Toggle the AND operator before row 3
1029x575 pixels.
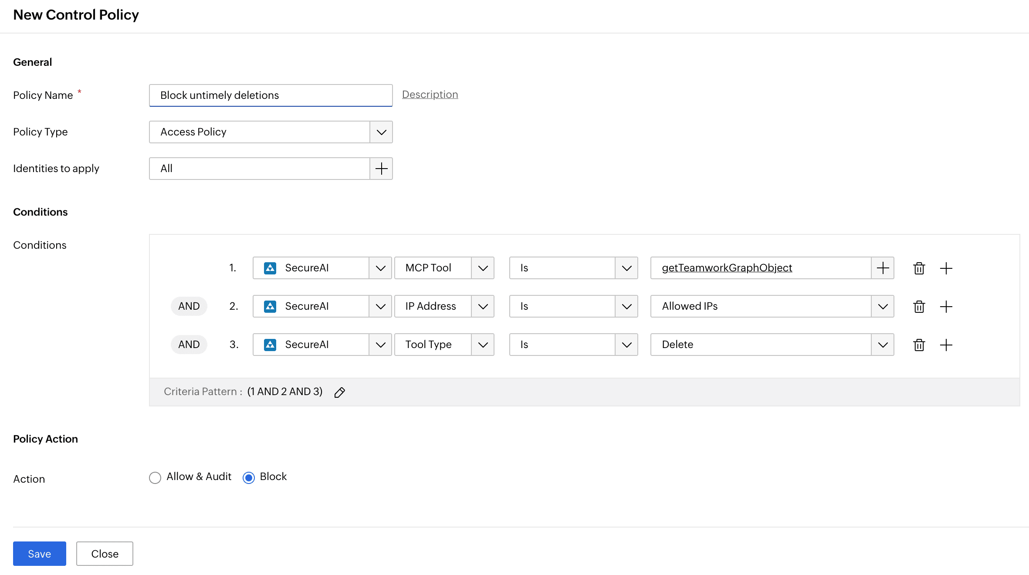coord(189,345)
